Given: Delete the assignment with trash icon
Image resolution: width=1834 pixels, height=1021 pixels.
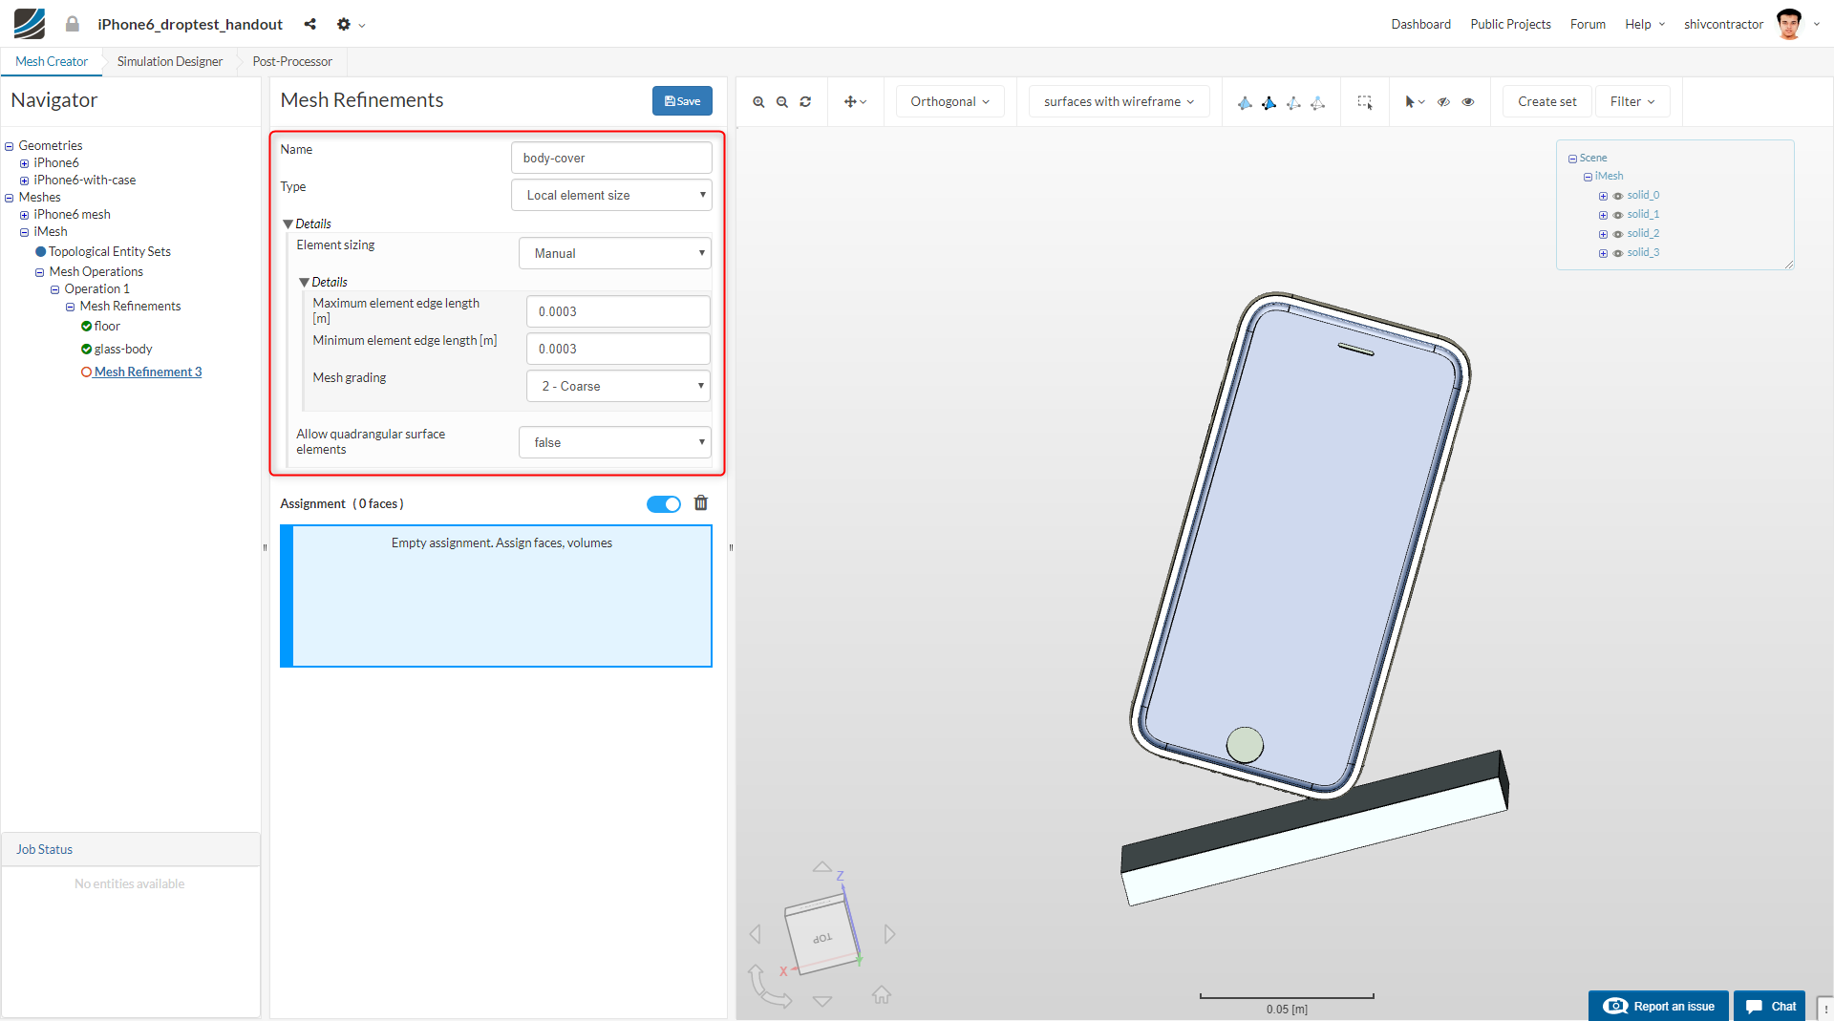Looking at the screenshot, I should (701, 503).
